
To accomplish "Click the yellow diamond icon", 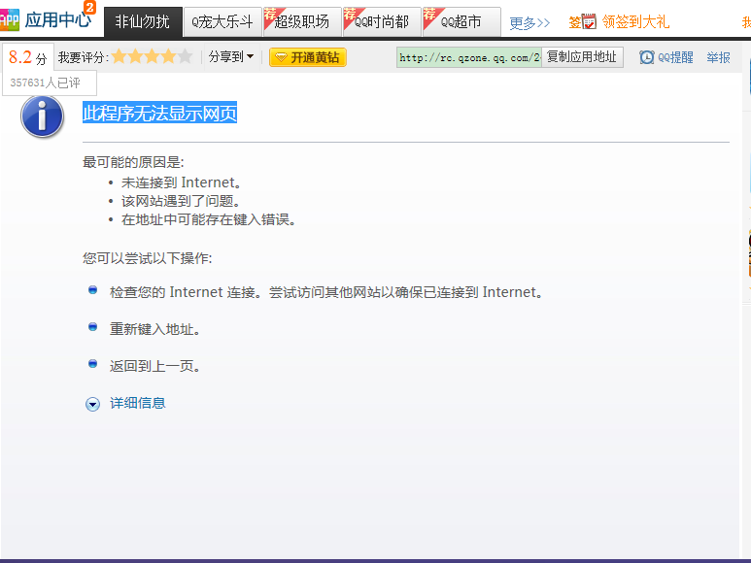I will pyautogui.click(x=281, y=58).
